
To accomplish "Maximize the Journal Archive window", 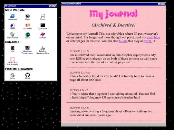I will [x=161, y=4].
